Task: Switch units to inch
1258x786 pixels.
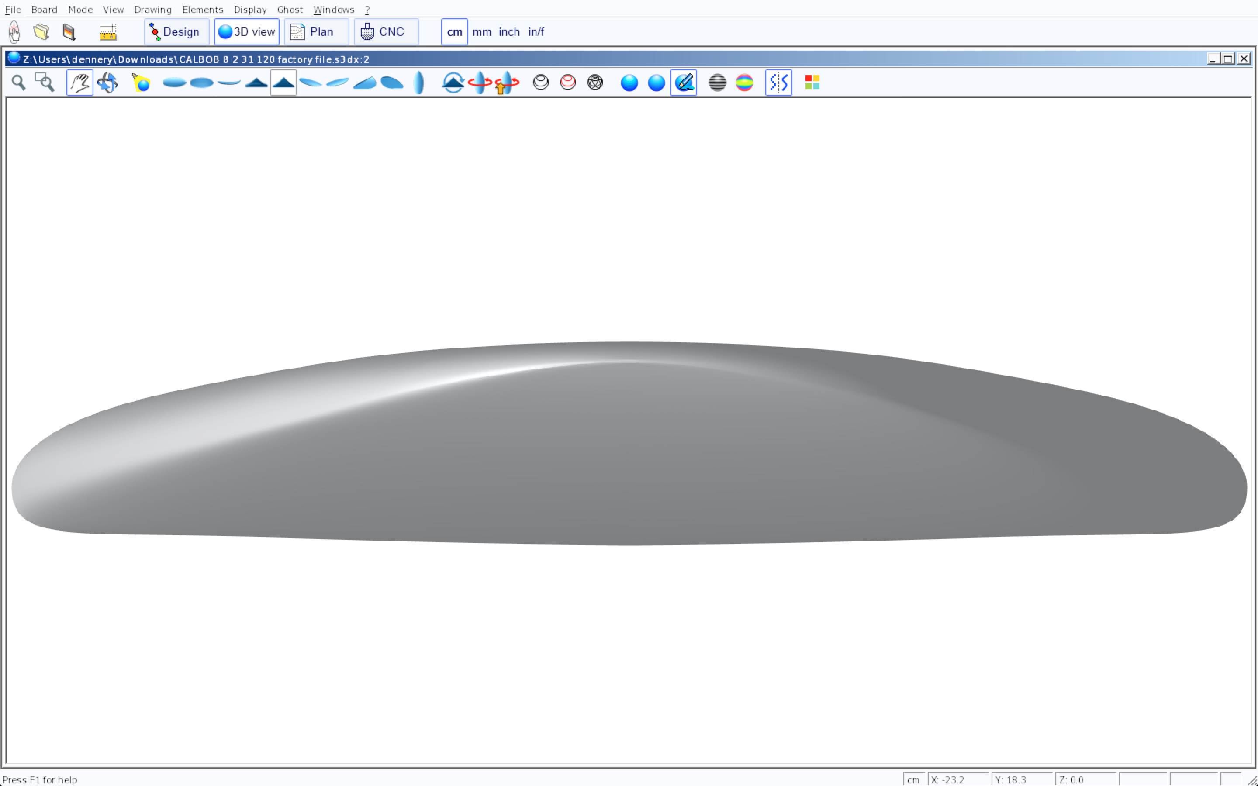Action: tap(508, 32)
